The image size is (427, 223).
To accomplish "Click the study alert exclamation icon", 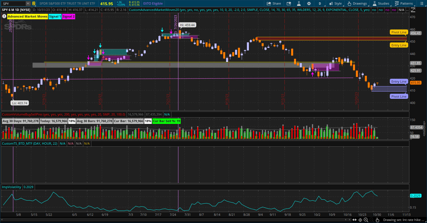I will [4, 16].
